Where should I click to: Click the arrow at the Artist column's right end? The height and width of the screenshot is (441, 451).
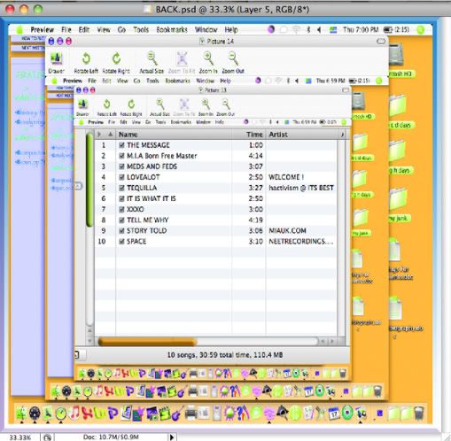pyautogui.click(x=342, y=135)
